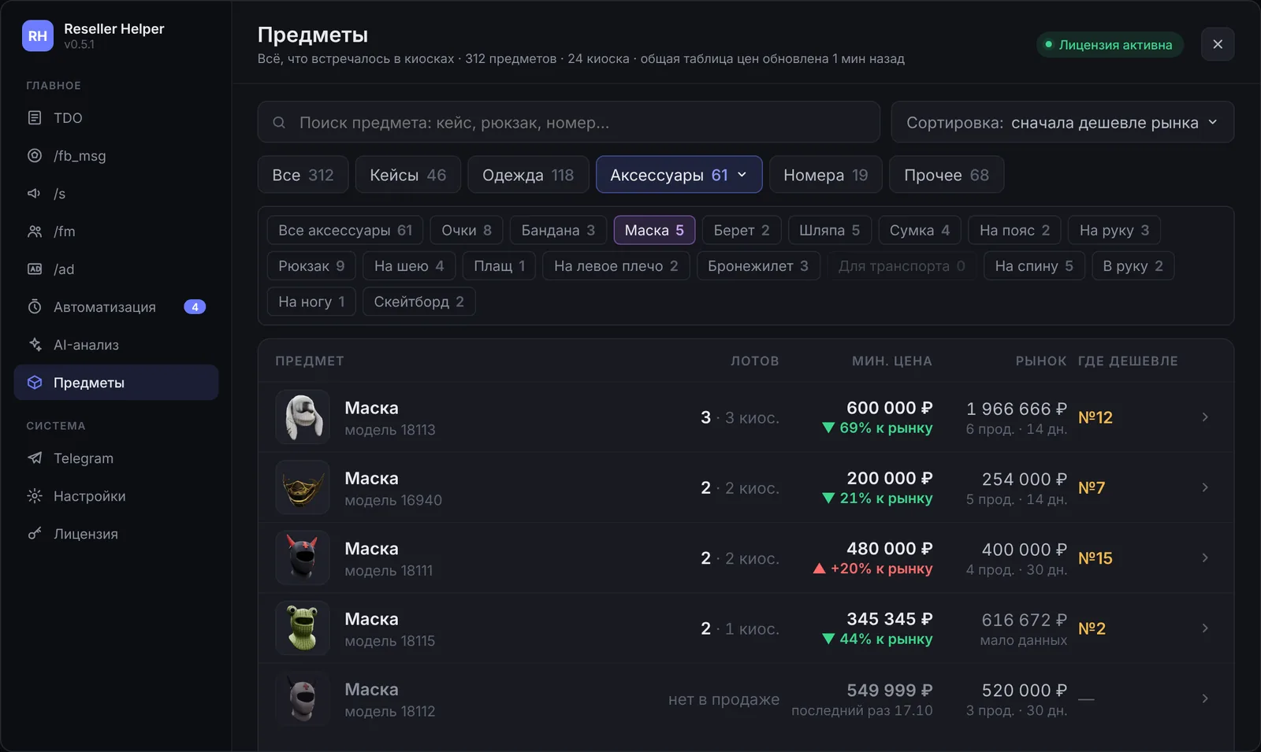Viewport: 1261px width, 752px height.
Task: Open the Лицензия section
Action: point(116,534)
